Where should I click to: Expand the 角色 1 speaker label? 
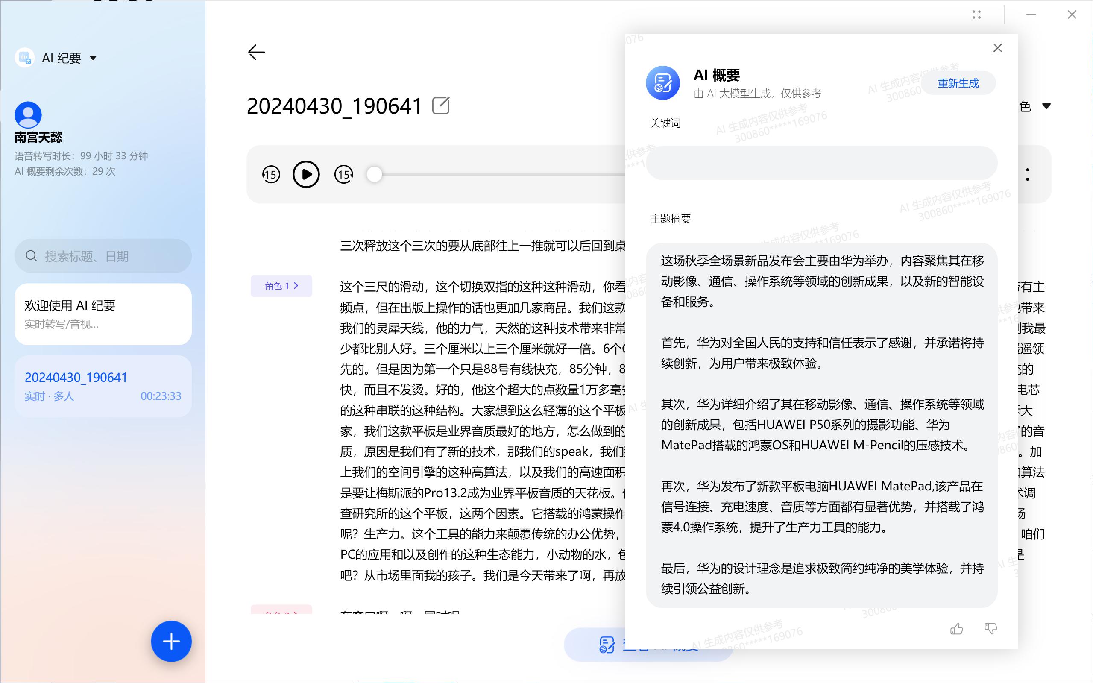[281, 286]
